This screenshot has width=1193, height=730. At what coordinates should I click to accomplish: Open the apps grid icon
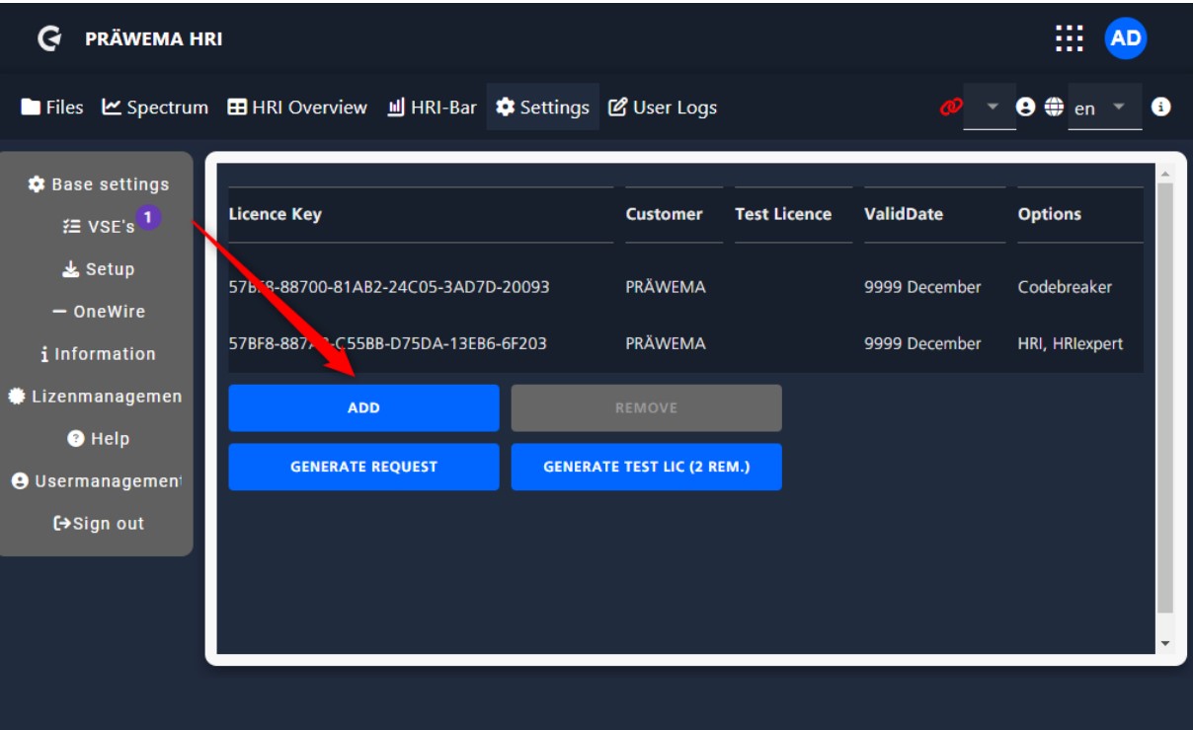[x=1069, y=38]
